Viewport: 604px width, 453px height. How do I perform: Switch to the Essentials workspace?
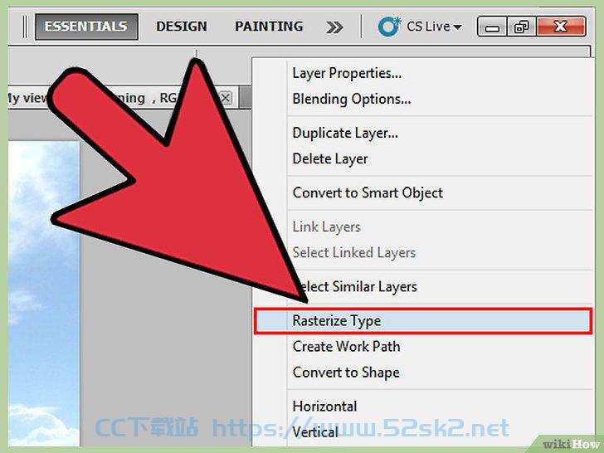pyautogui.click(x=86, y=27)
